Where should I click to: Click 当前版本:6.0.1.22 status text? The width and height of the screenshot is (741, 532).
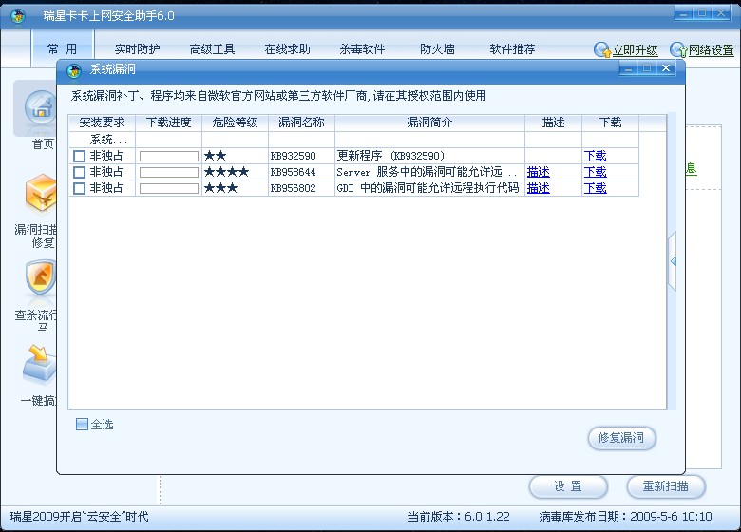click(x=459, y=517)
